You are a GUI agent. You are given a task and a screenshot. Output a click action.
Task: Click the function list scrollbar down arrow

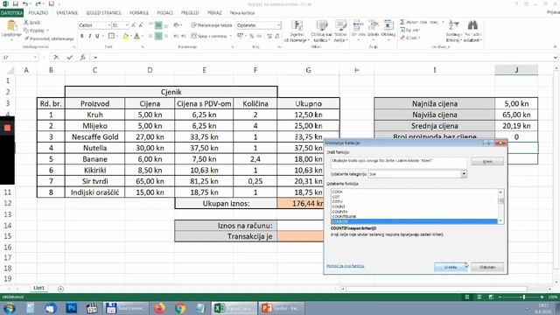pos(500,221)
